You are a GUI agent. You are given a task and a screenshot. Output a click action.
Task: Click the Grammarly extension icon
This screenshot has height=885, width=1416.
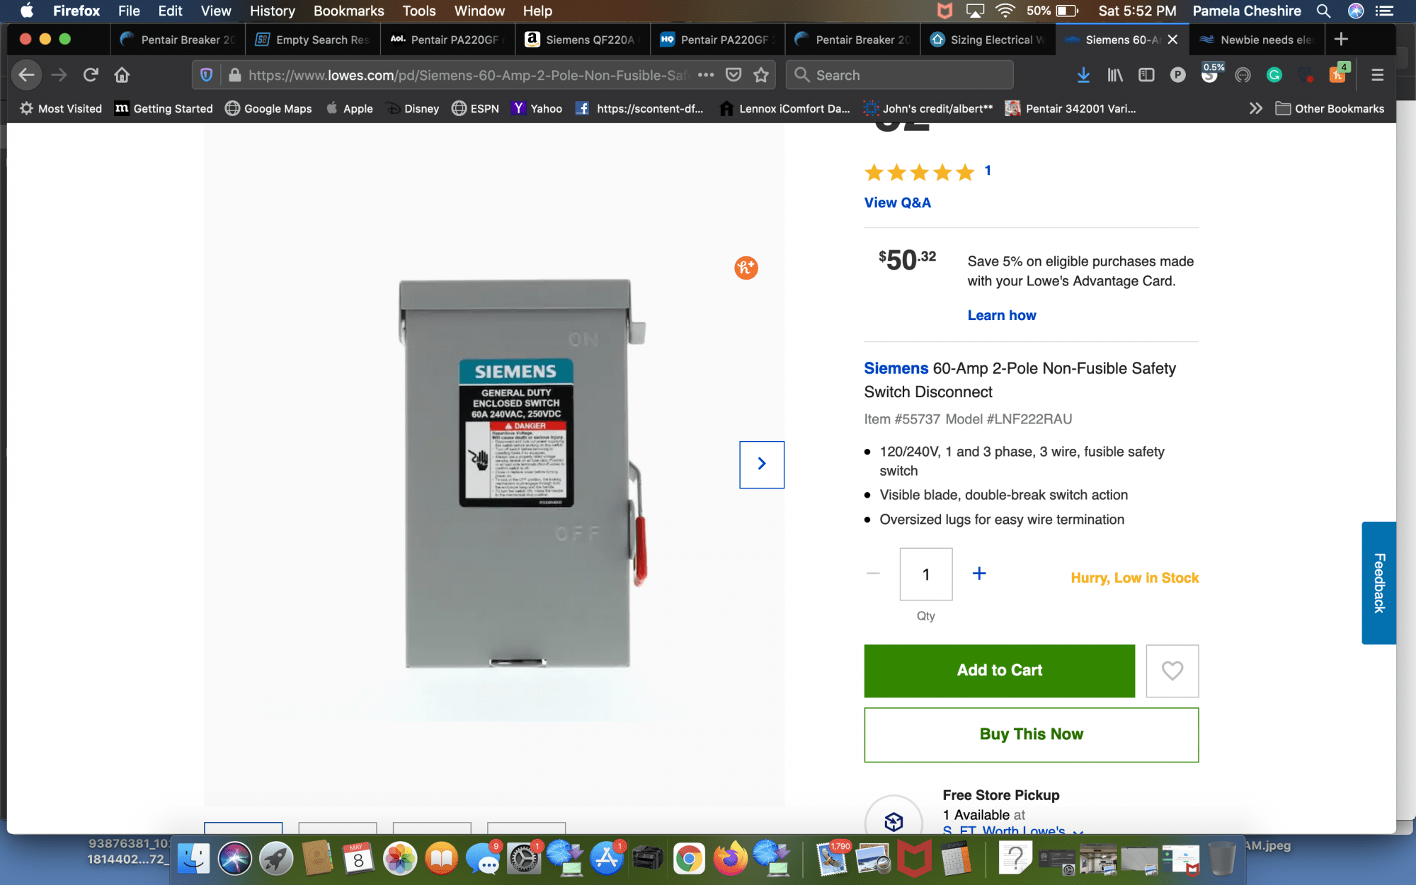[1274, 75]
